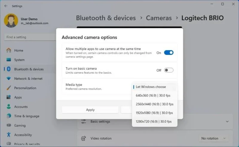Click m_lab@outlook.com account email

pos(35,23)
